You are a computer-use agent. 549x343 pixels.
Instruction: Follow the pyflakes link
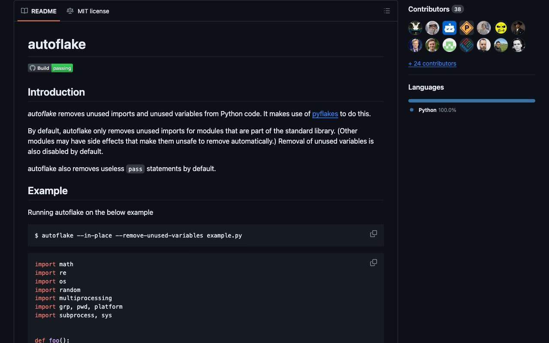point(325,114)
